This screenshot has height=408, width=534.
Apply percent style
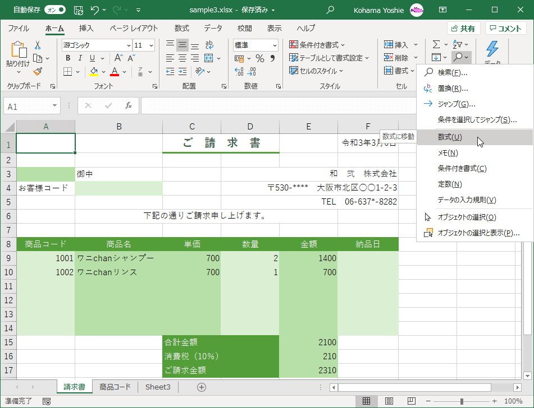point(260,58)
